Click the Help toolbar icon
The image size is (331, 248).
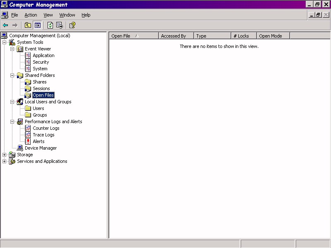(72, 25)
